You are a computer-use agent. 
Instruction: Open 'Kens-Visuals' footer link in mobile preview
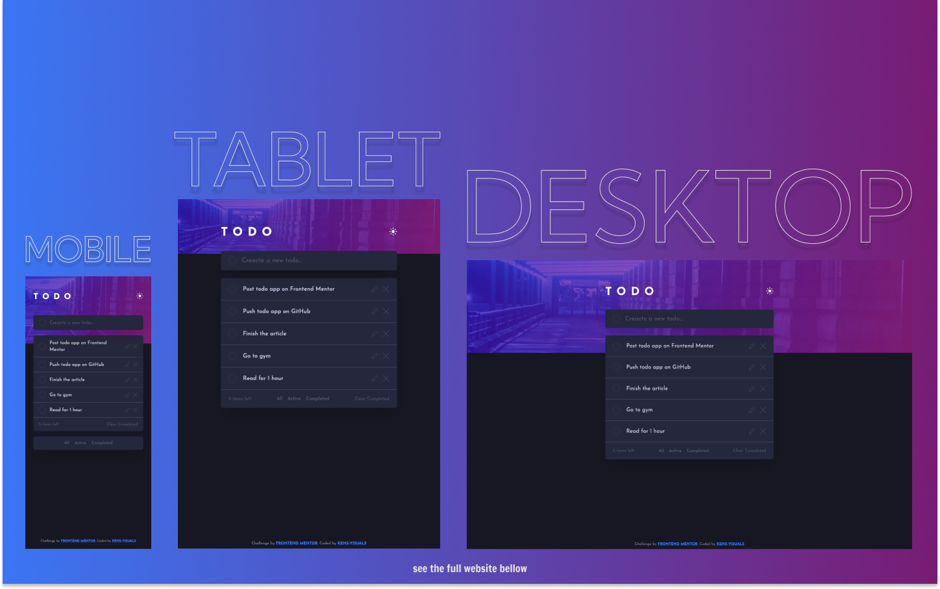(124, 540)
